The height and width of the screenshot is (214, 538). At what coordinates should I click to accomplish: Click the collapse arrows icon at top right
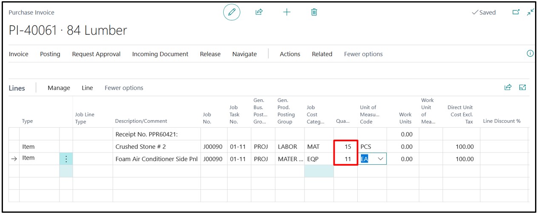[530, 12]
